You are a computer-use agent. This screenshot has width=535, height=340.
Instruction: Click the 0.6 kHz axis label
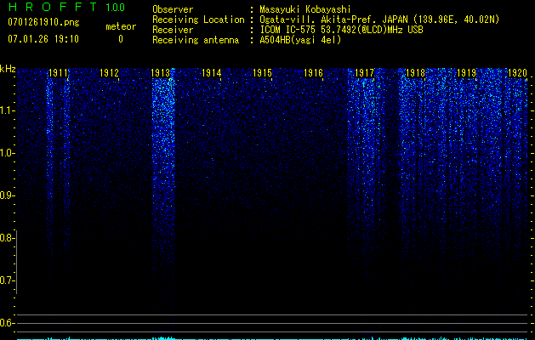coord(6,323)
